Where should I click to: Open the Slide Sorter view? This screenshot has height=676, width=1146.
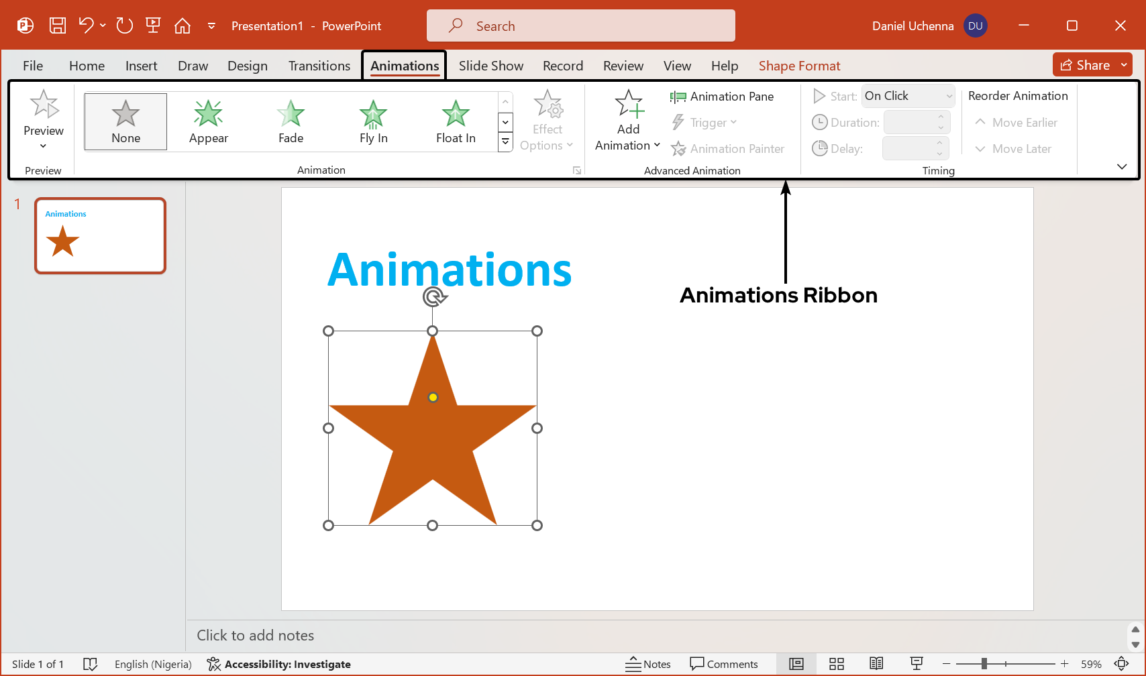coord(837,664)
